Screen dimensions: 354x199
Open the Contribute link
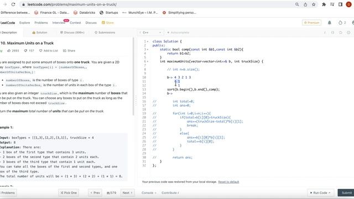[170, 193]
